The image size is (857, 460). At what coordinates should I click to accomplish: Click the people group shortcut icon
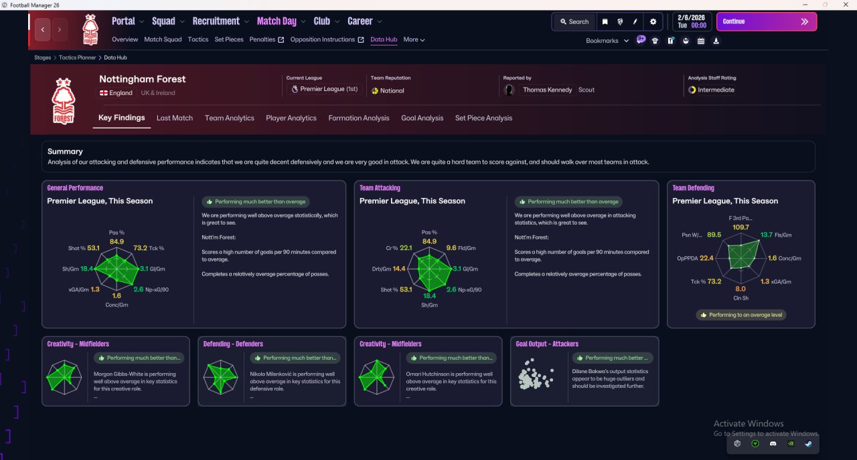click(686, 41)
